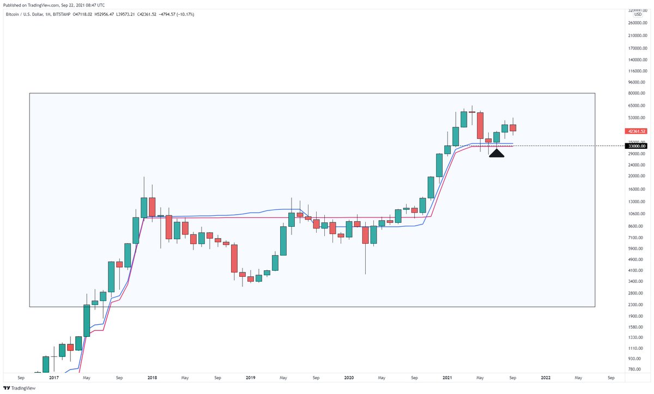Click the Published on TradingView.com header text

click(31, 5)
